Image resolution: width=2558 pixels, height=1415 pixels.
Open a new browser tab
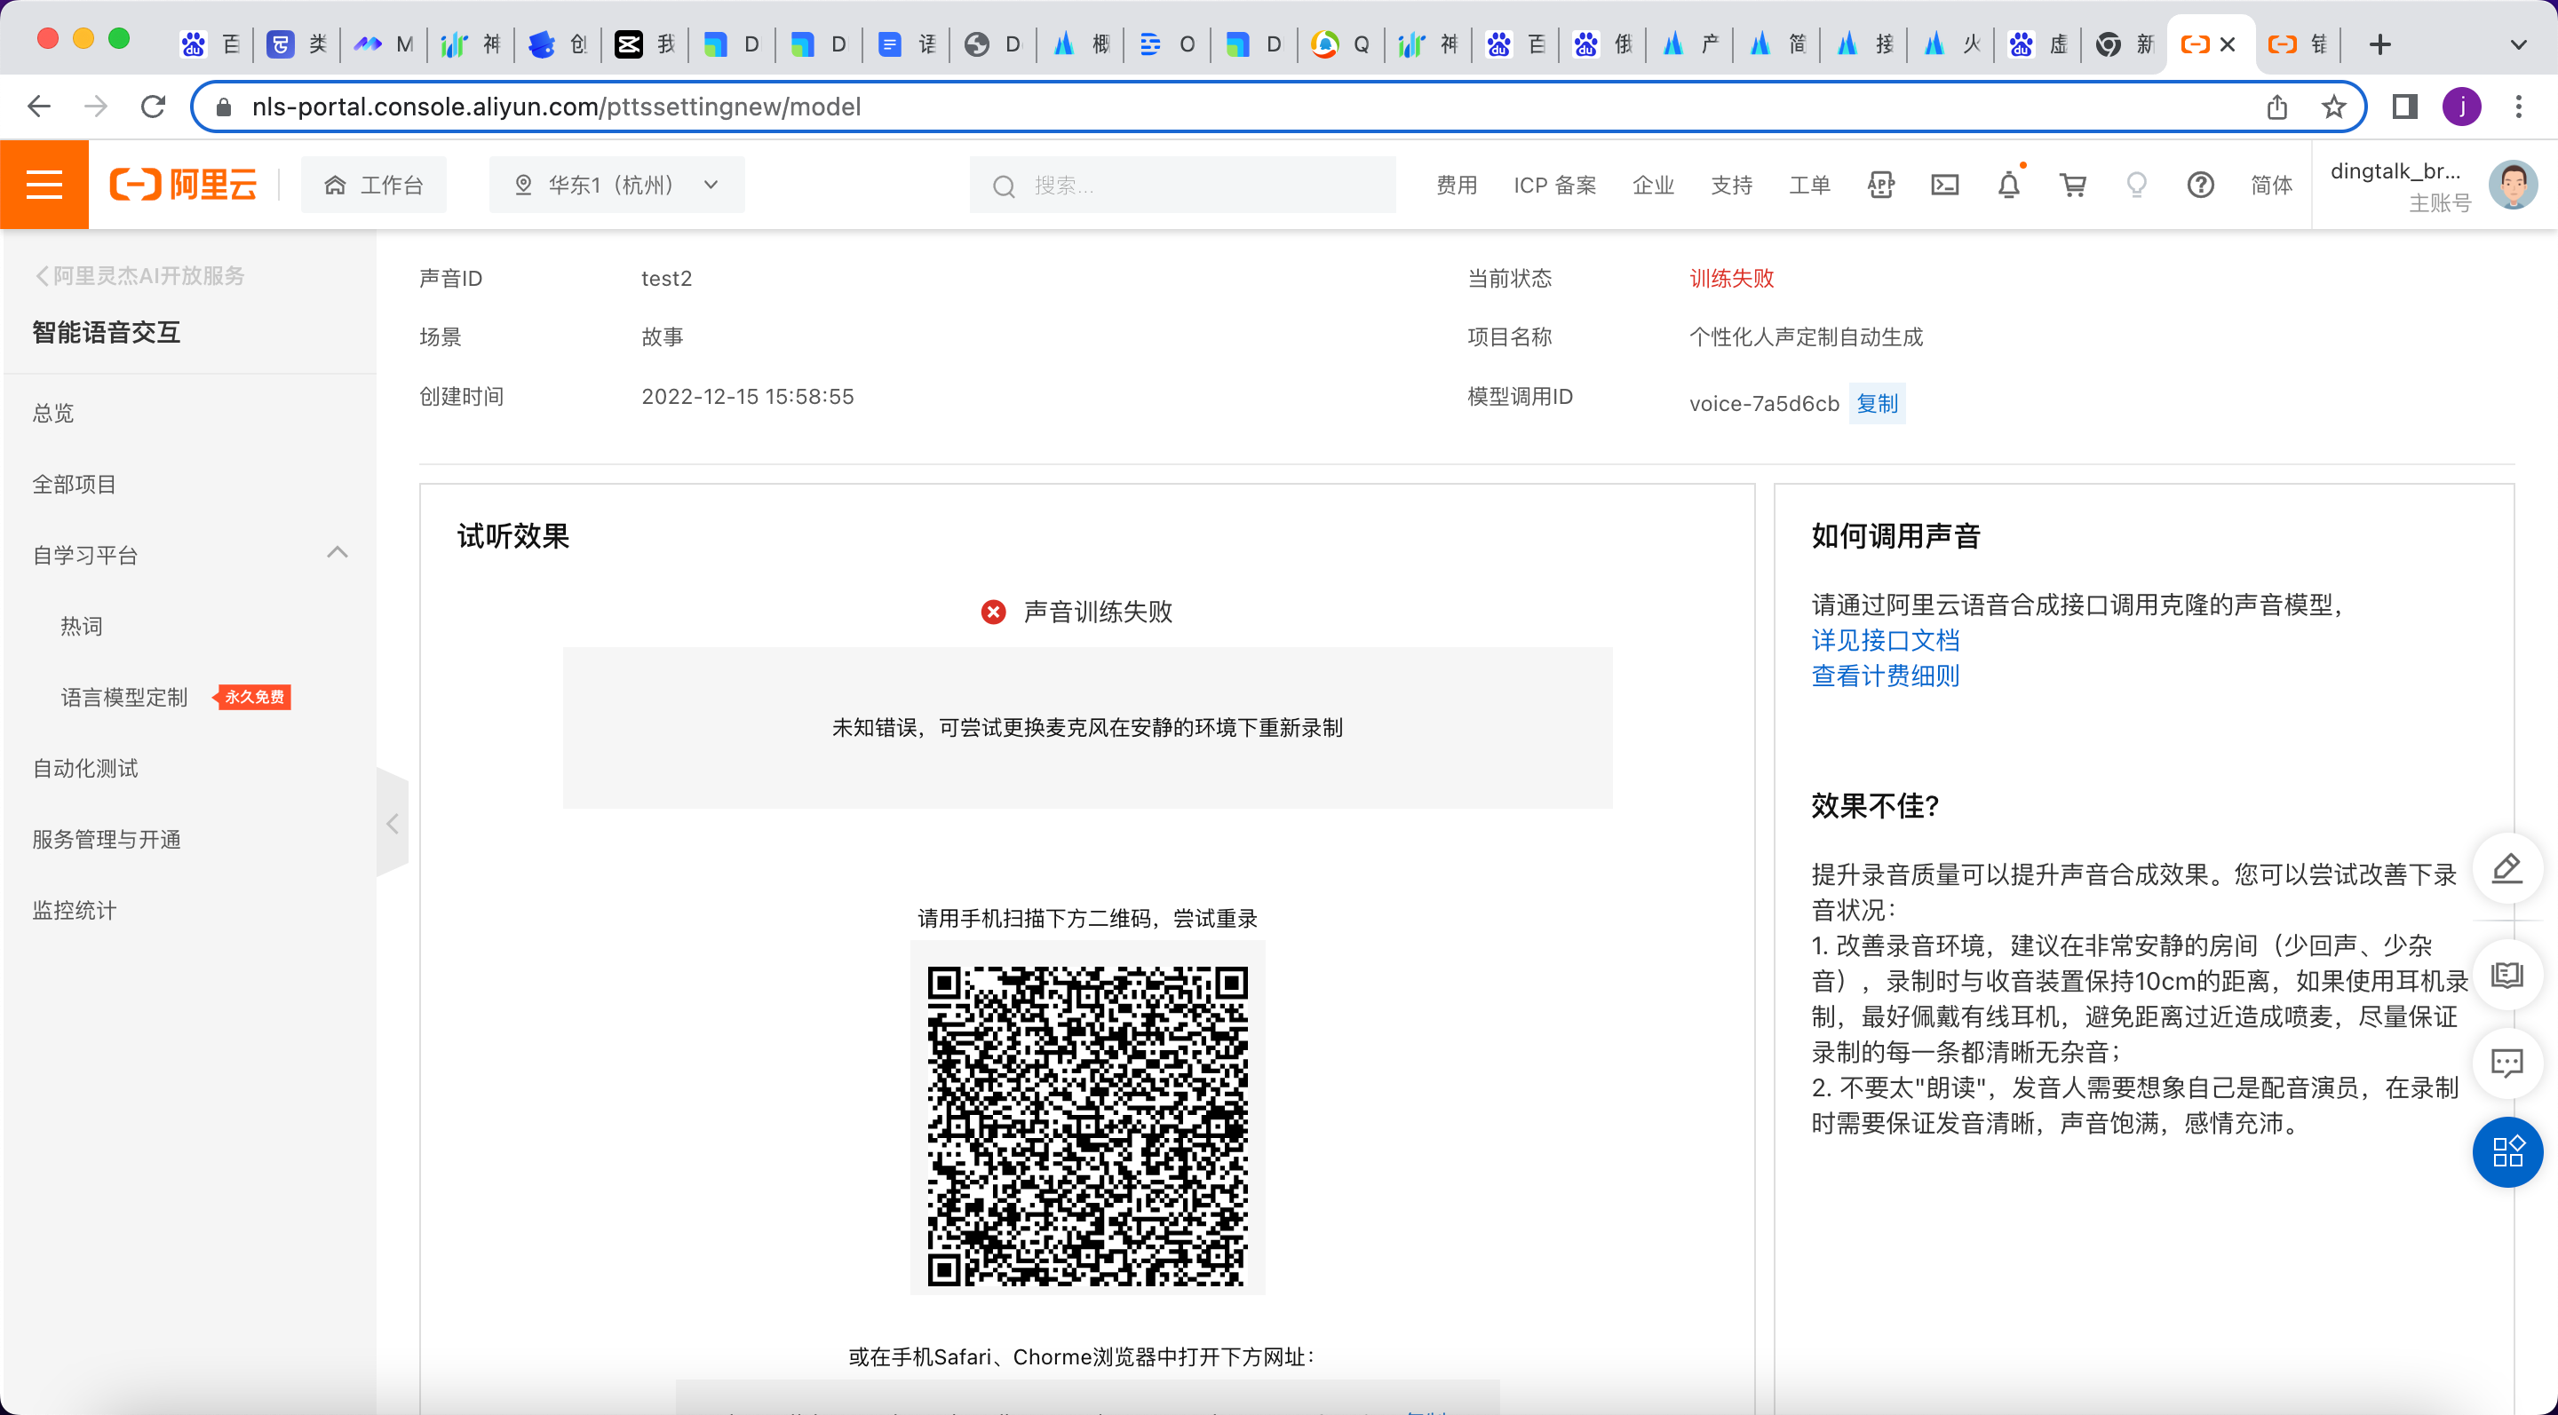pos(2379,44)
